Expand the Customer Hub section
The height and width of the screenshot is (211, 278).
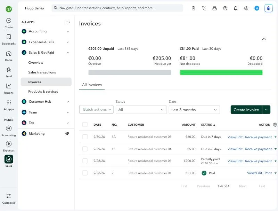68,102
